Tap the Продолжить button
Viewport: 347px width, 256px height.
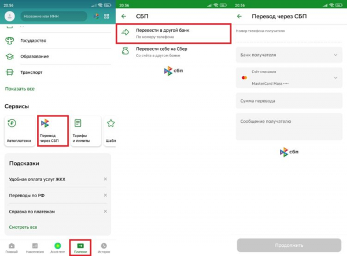289,245
